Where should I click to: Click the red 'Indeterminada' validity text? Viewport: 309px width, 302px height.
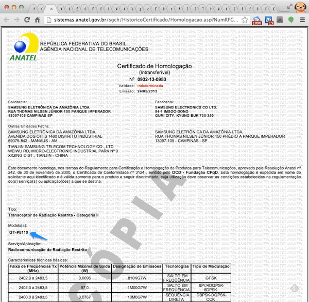pos(150,86)
